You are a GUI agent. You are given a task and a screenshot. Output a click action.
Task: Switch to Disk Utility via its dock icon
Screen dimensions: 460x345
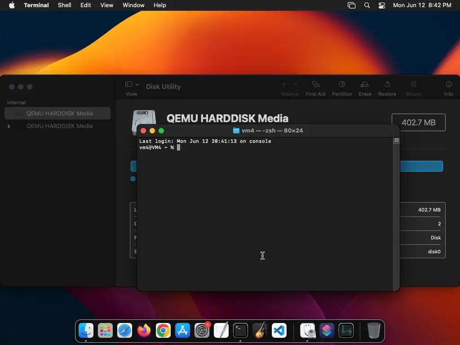point(307,330)
